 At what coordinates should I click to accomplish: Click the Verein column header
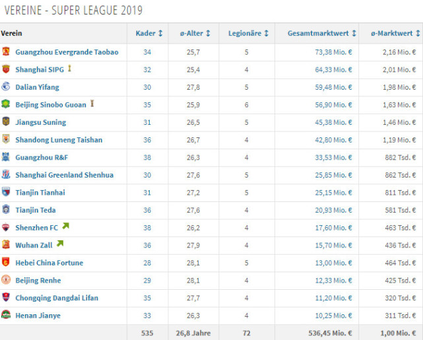coord(12,34)
